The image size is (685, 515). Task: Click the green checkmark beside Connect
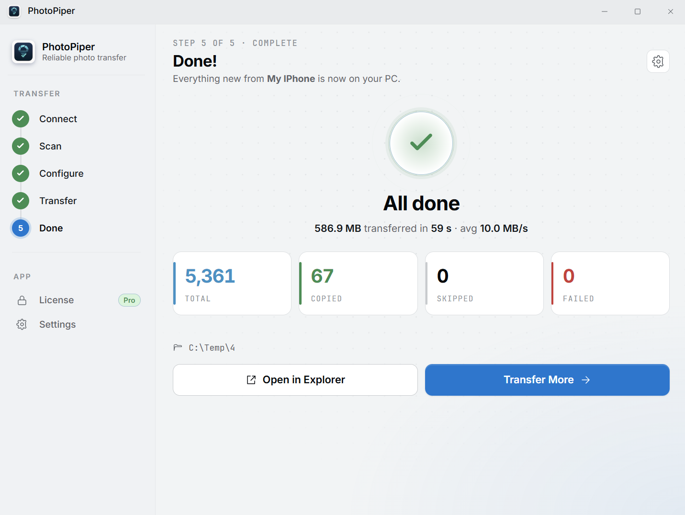pyautogui.click(x=21, y=119)
